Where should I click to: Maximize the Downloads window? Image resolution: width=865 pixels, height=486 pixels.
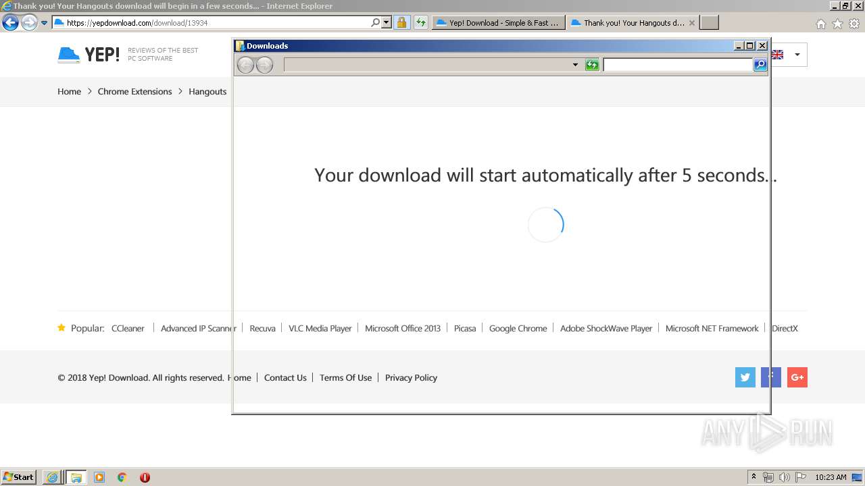[750, 46]
